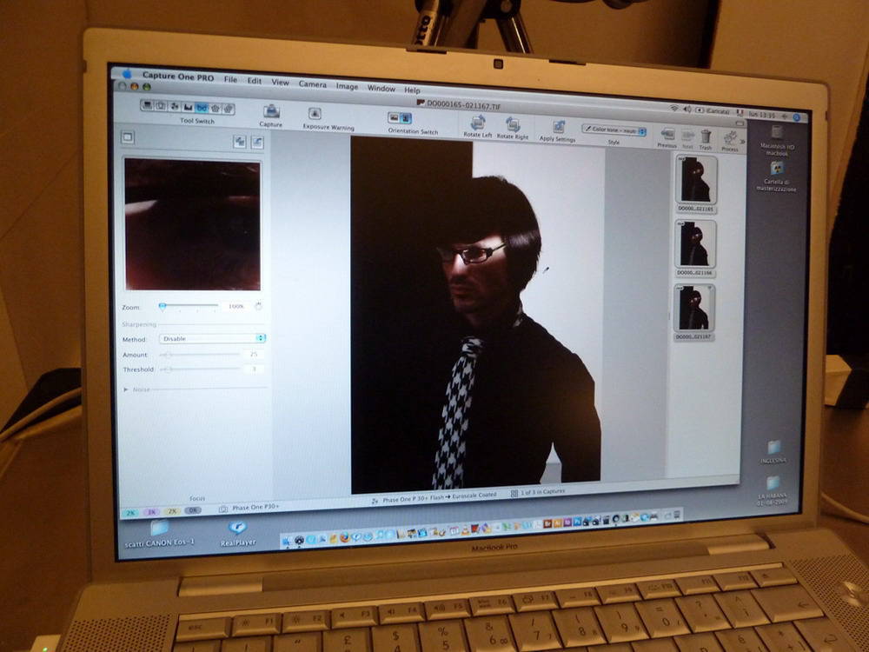869x652 pixels.
Task: Select the DO000..021166 thumbnail
Action: (x=696, y=243)
